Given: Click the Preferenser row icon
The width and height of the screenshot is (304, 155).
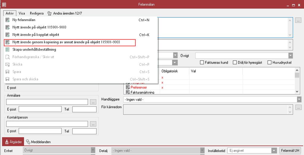Looking at the screenshot, I should pos(128,88).
